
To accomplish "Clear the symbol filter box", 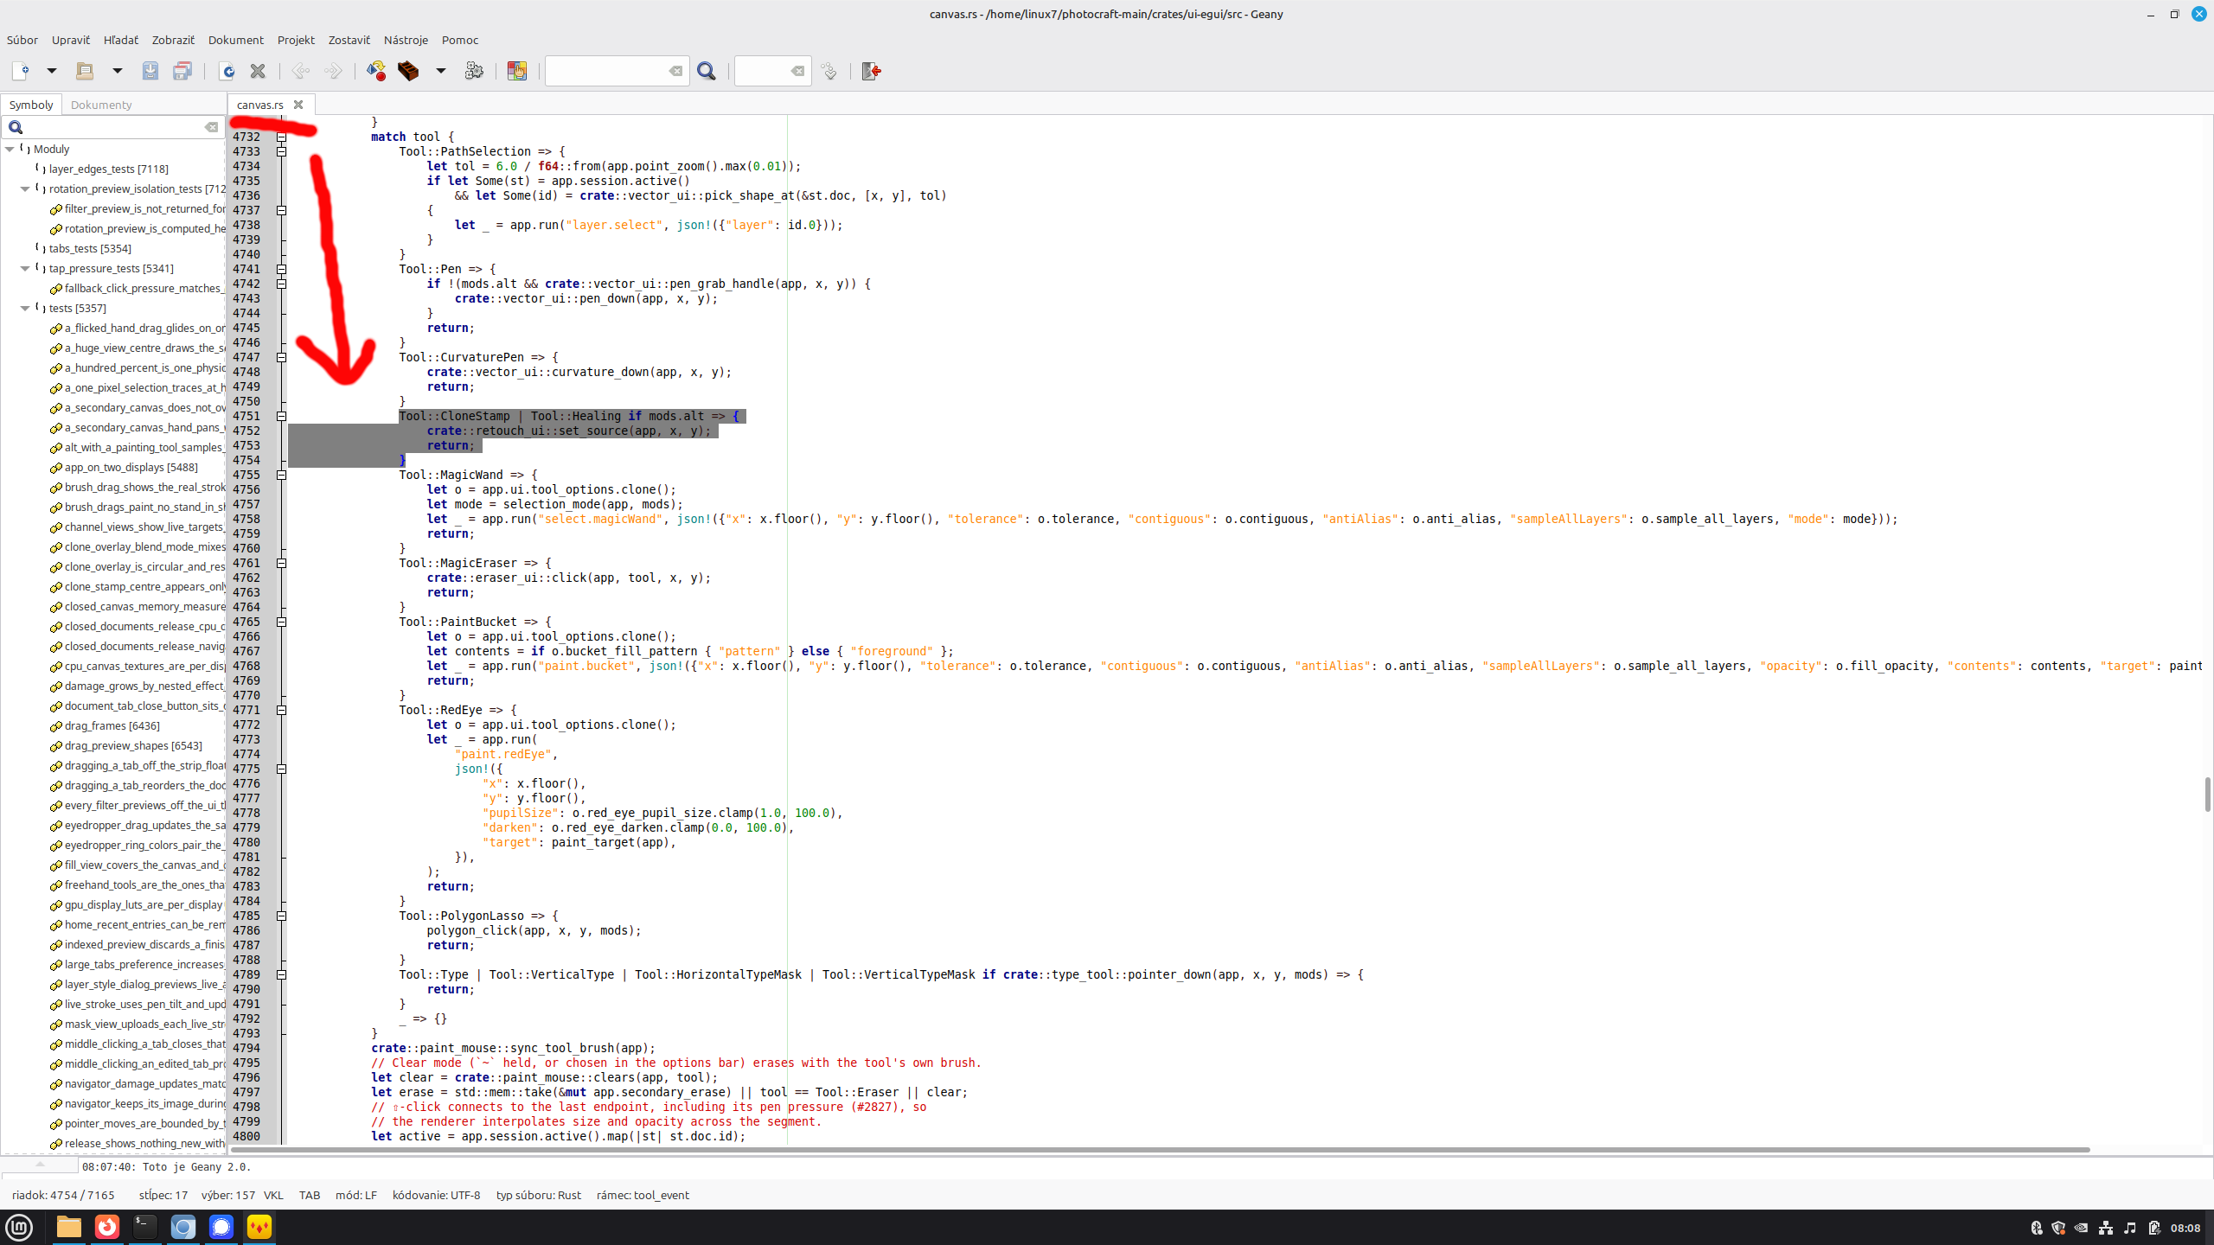I will point(211,127).
